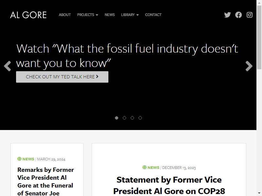Click globe icon beside March 29 news
The height and width of the screenshot is (196, 262).
[19, 159]
